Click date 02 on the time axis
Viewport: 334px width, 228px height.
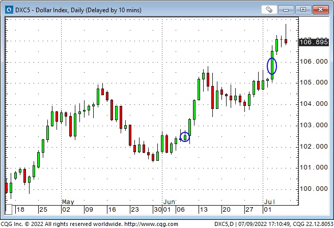click(x=66, y=210)
